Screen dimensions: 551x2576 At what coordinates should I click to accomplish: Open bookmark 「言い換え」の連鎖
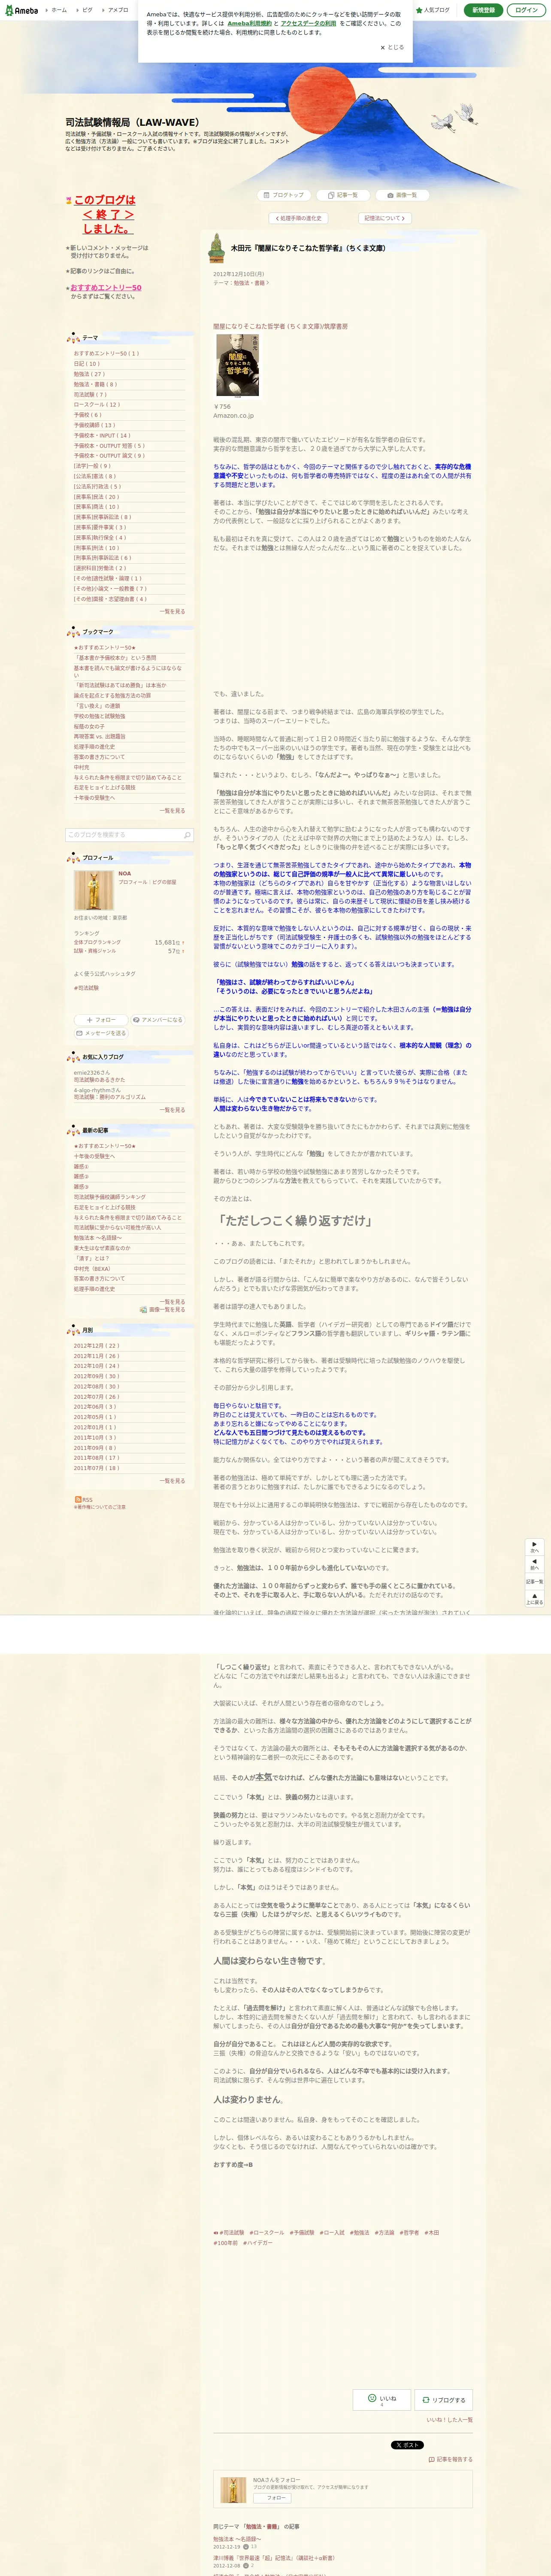coord(97,706)
